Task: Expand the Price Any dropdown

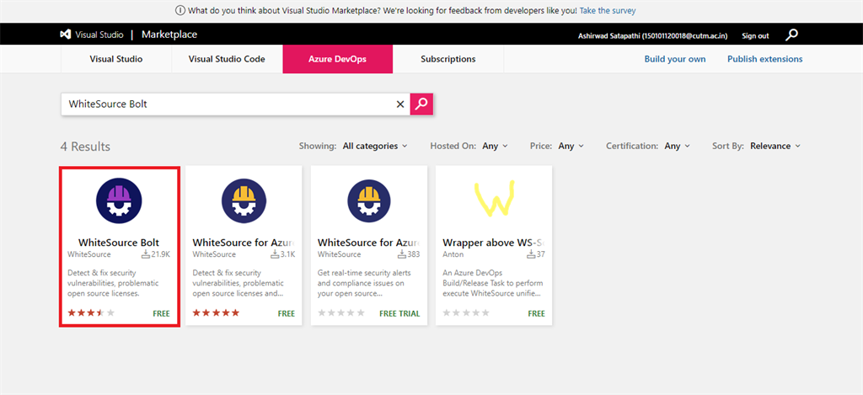Action: tap(571, 146)
